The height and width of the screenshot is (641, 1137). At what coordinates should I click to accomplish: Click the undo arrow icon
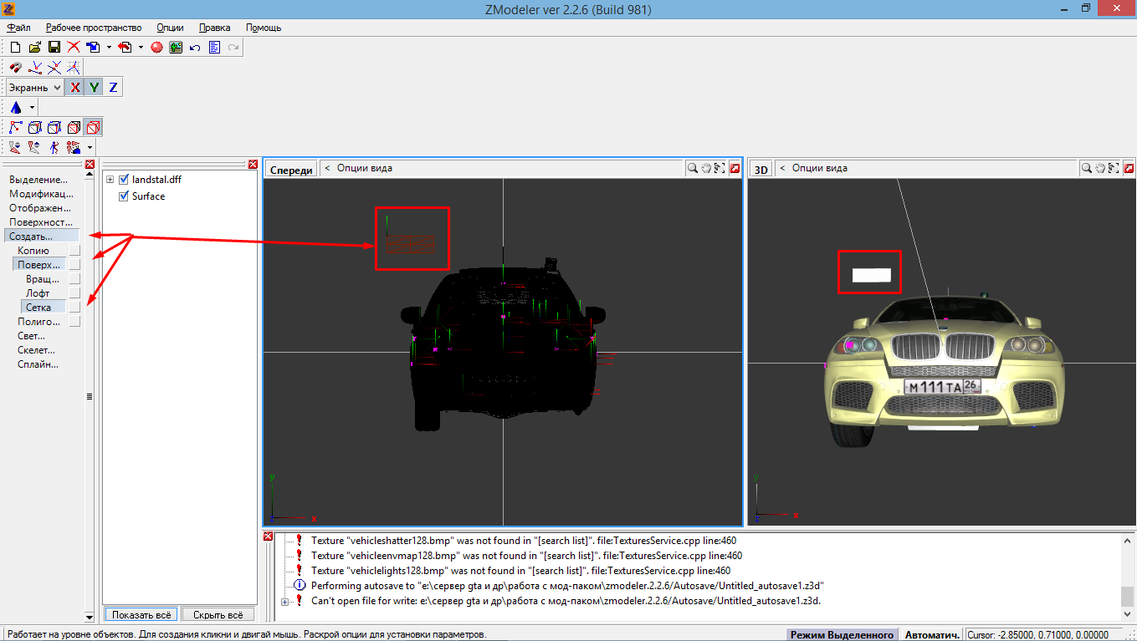click(x=195, y=48)
